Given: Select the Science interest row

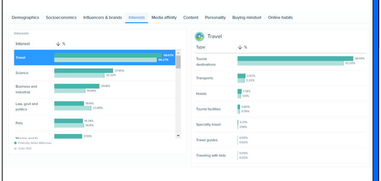Looking at the screenshot, I should point(22,73).
